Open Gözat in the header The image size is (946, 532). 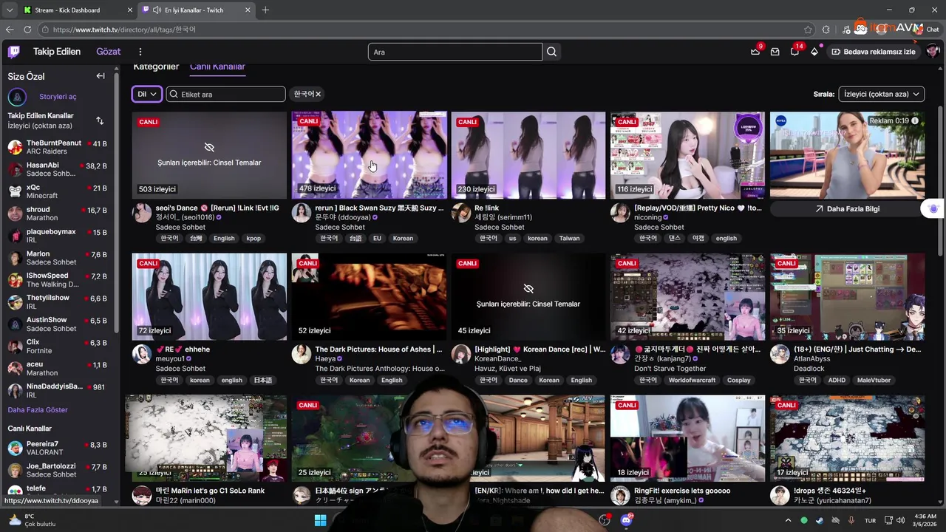click(109, 52)
